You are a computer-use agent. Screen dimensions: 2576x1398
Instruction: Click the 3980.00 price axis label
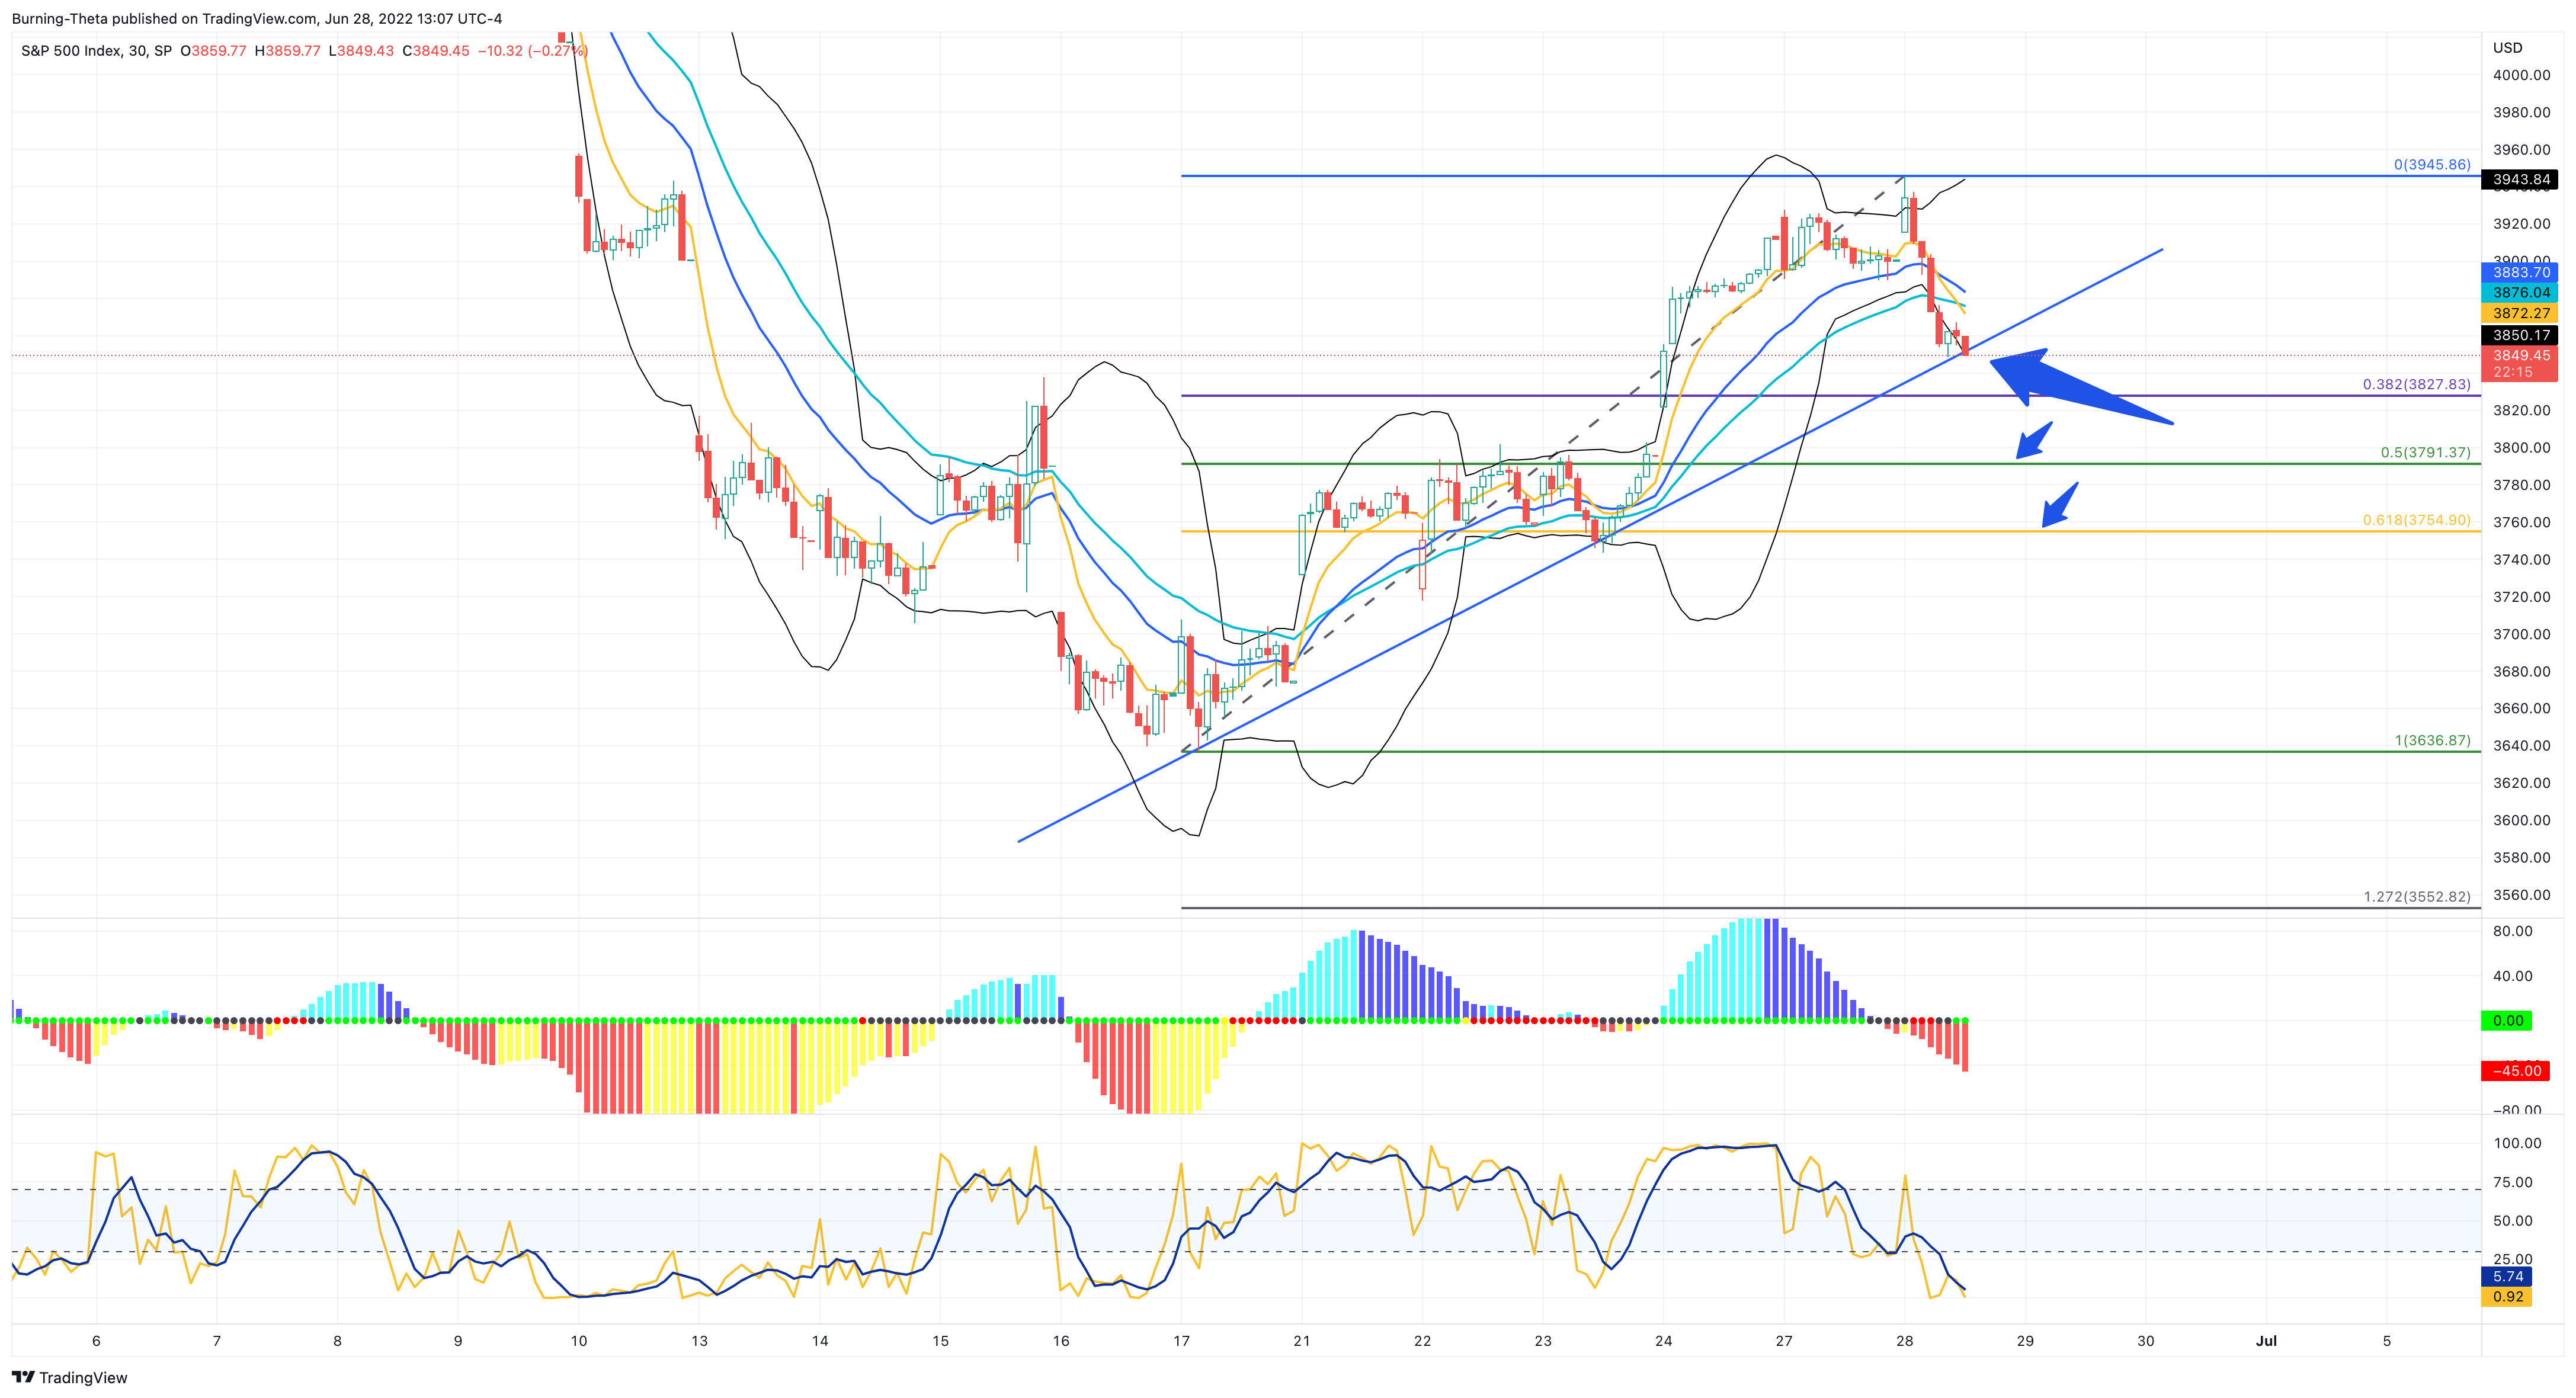(2521, 112)
